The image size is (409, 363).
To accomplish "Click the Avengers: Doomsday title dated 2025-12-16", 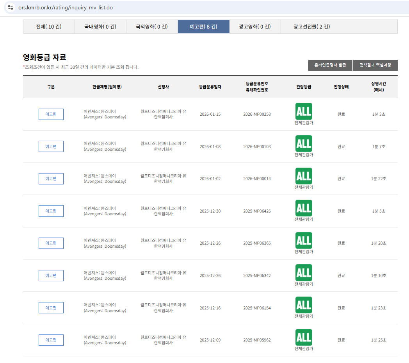I will (x=105, y=308).
